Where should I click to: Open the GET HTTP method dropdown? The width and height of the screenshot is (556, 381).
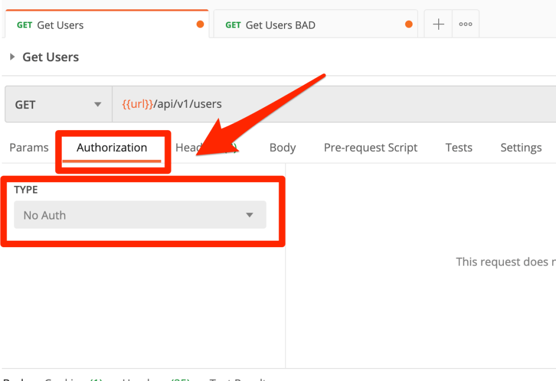[58, 105]
